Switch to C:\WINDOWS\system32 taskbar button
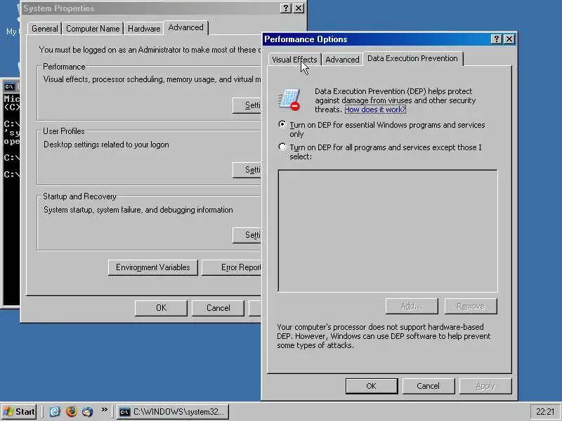Viewport: 562px width, 421px height. click(x=172, y=412)
